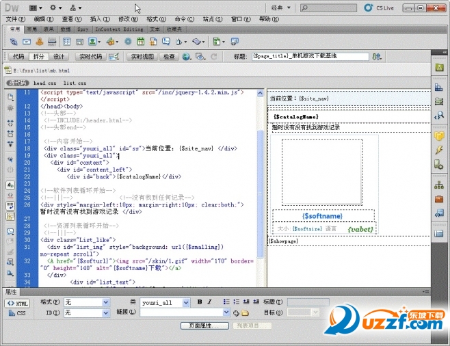This screenshot has height=346, width=450.
Task: Select parent tag icon
Action: 10,159
